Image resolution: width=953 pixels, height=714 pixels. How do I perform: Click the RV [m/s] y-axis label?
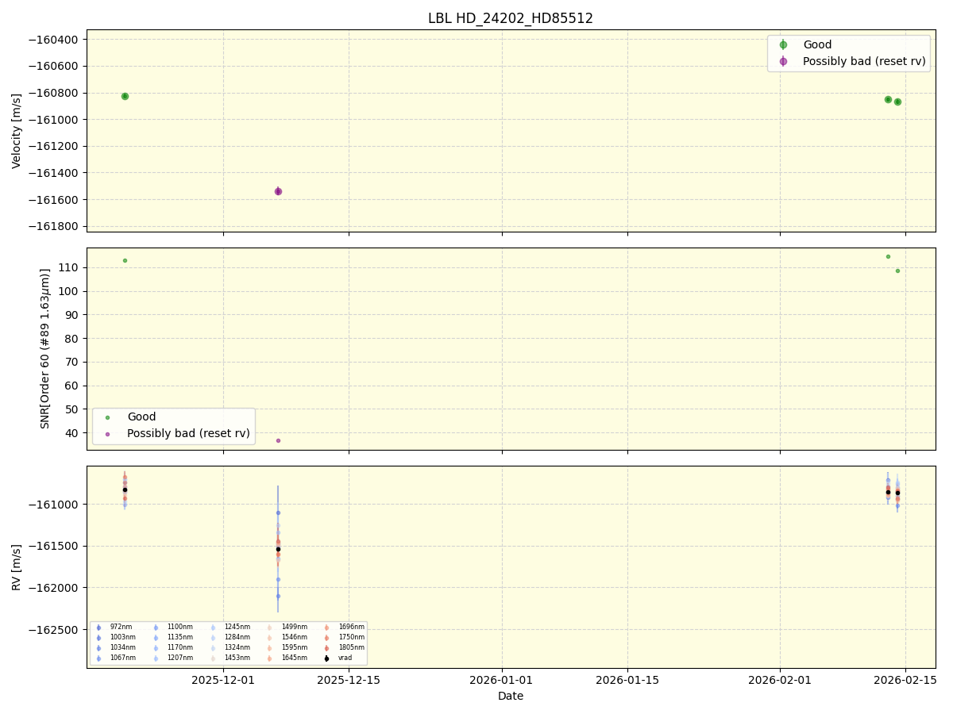[17, 567]
